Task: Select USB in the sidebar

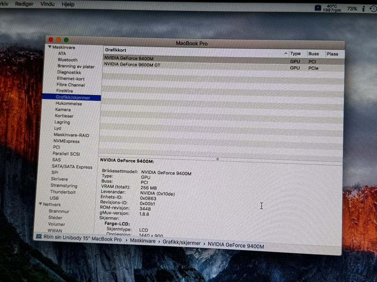Action: tap(54, 198)
